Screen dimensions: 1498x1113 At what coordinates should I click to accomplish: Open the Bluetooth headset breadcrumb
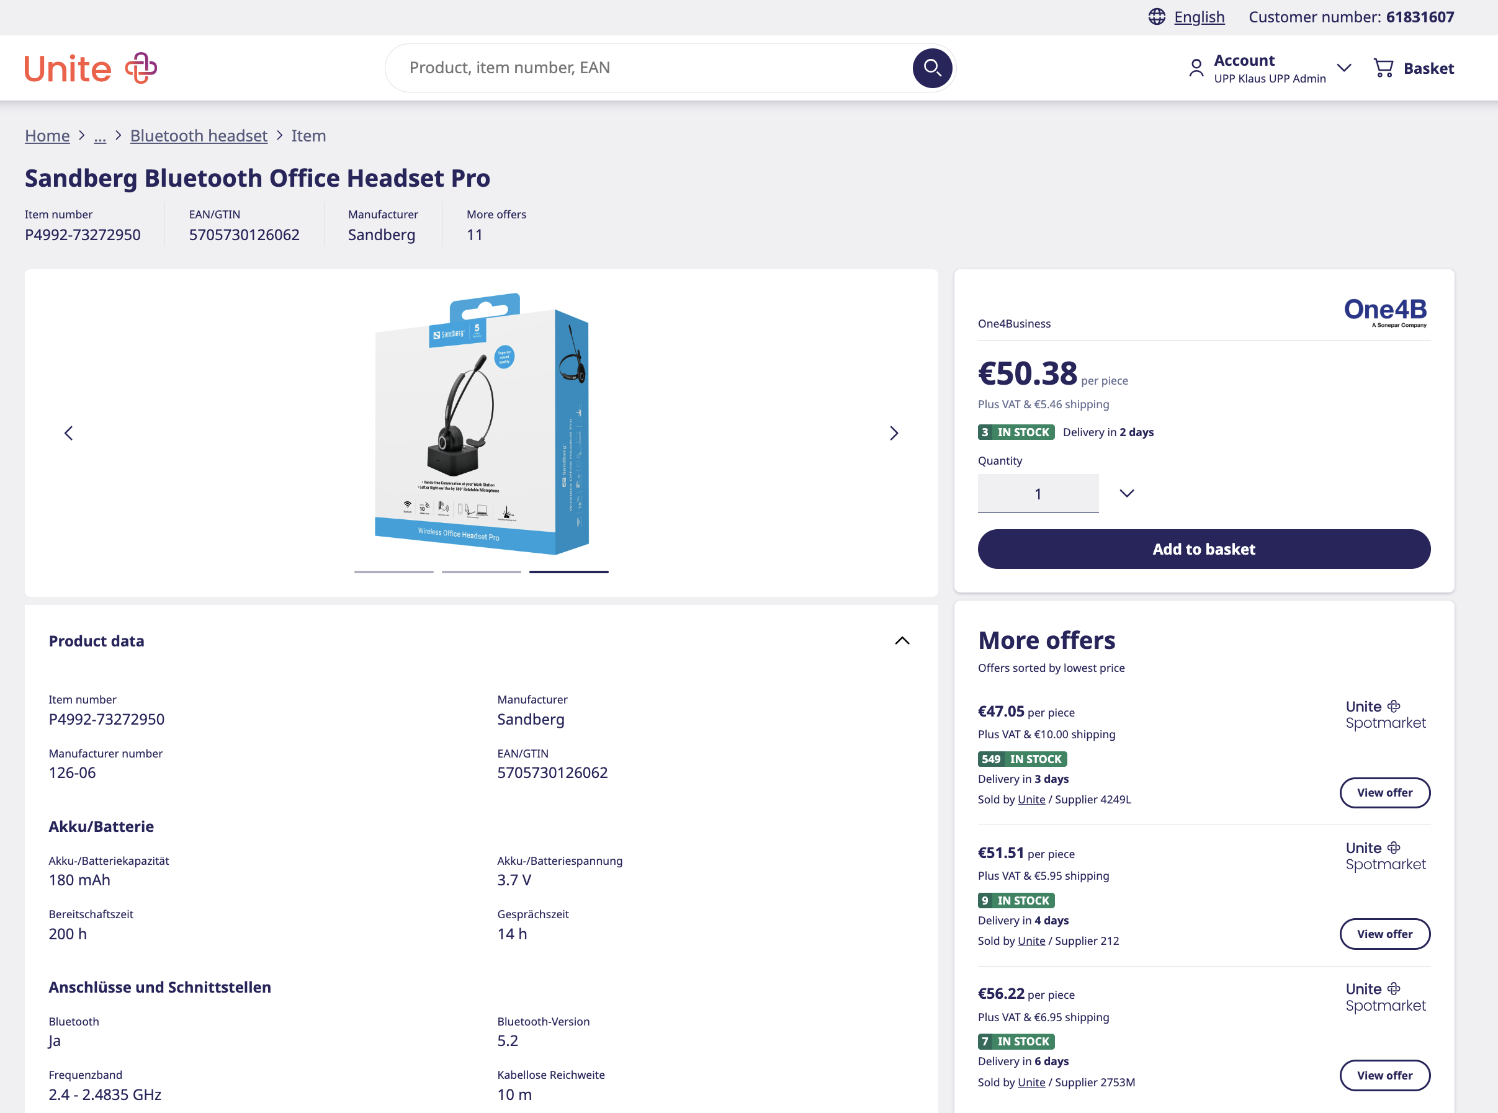pyautogui.click(x=199, y=136)
